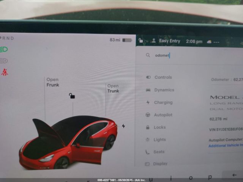Tap the MODEL name heading
The width and height of the screenshot is (243, 182).
click(x=226, y=97)
